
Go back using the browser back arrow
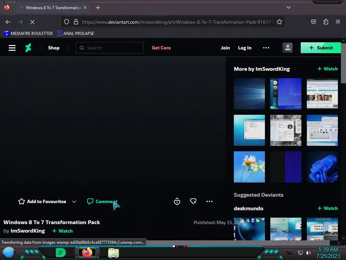8,22
